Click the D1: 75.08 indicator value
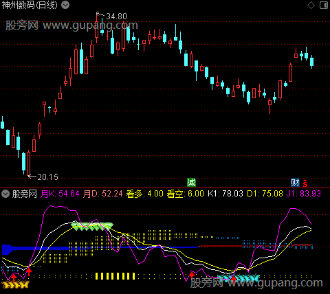 (265, 194)
